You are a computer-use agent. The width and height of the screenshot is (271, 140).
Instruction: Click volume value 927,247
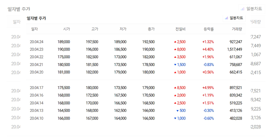point(236,42)
